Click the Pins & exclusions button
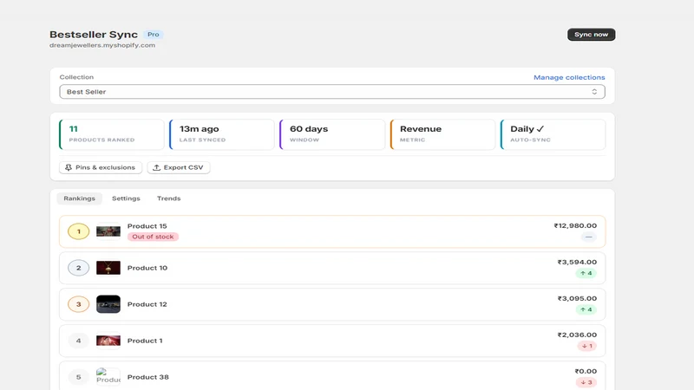The image size is (694, 390). click(101, 167)
